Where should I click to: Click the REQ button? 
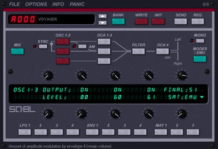coord(197,21)
